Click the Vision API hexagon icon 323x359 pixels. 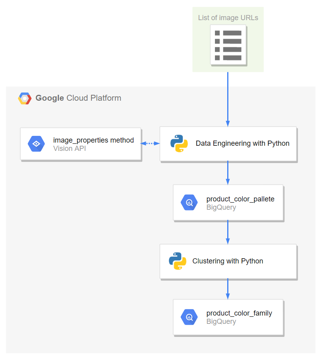36,144
